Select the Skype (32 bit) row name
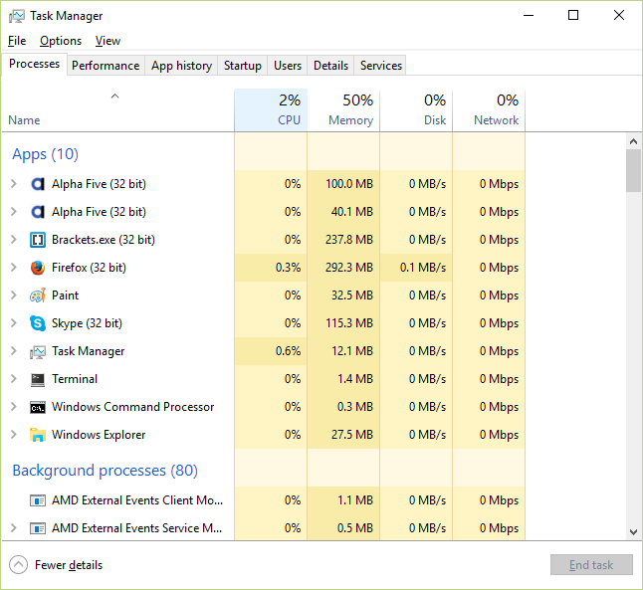643x590 pixels. [87, 323]
